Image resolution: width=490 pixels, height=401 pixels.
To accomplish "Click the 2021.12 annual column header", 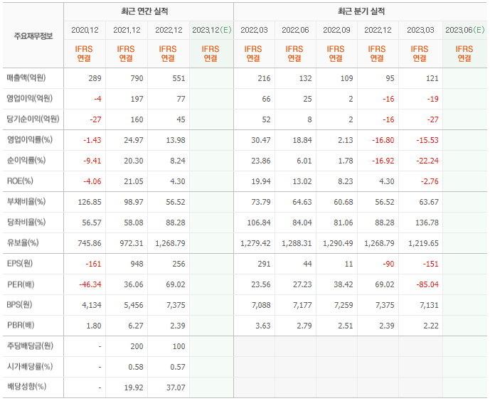I will tap(127, 30).
